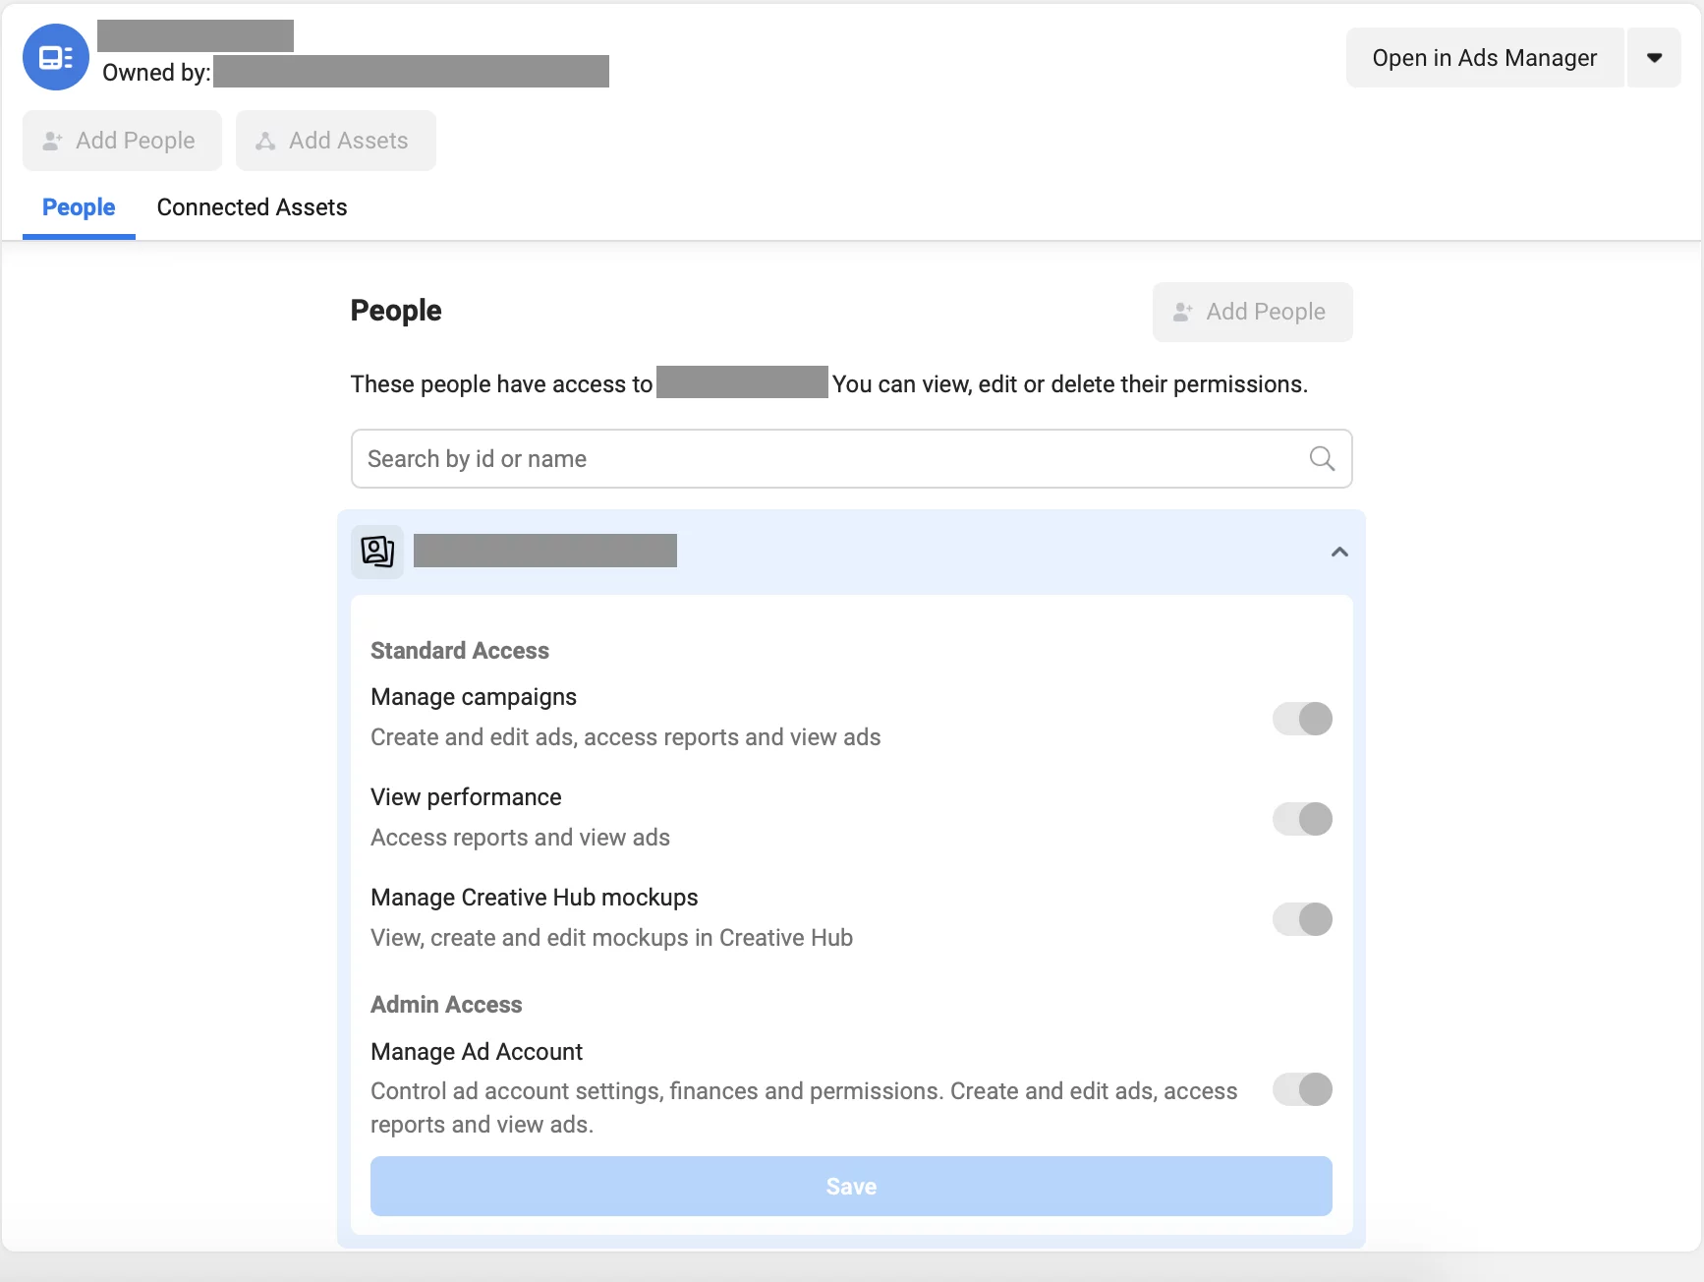The image size is (1704, 1282).
Task: Enable Manage Creative Hub mockups switch
Action: [x=1302, y=919]
